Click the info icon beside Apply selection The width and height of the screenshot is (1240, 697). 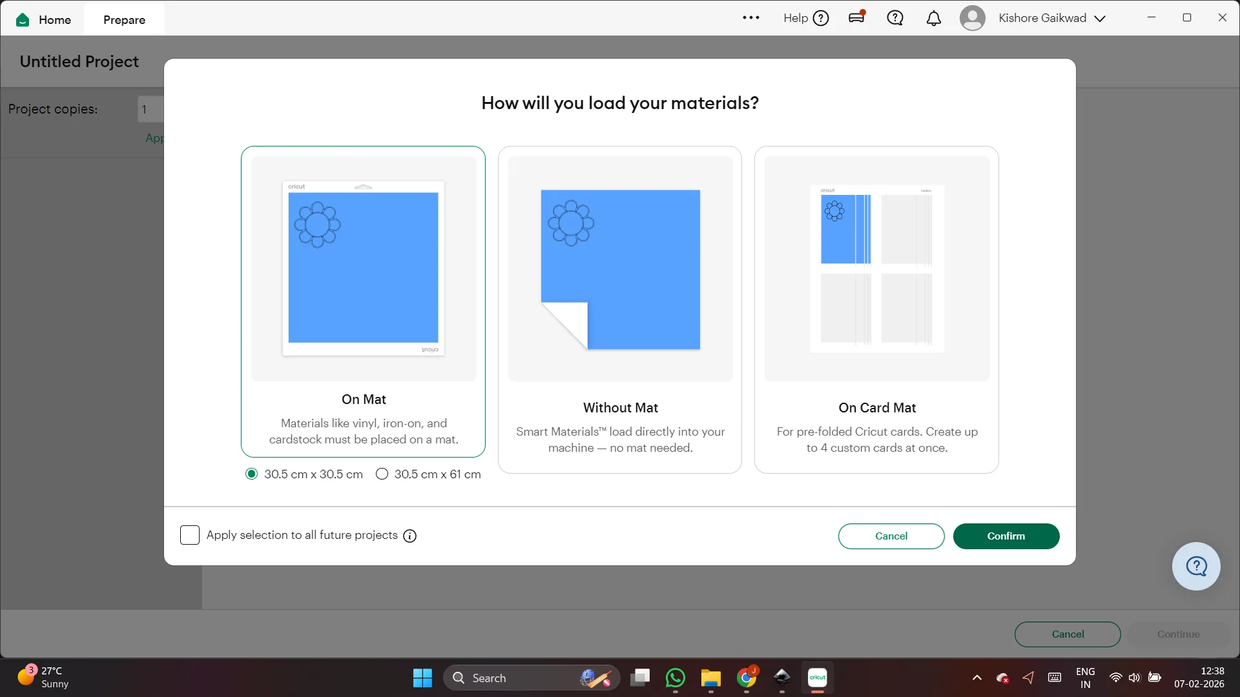(409, 536)
